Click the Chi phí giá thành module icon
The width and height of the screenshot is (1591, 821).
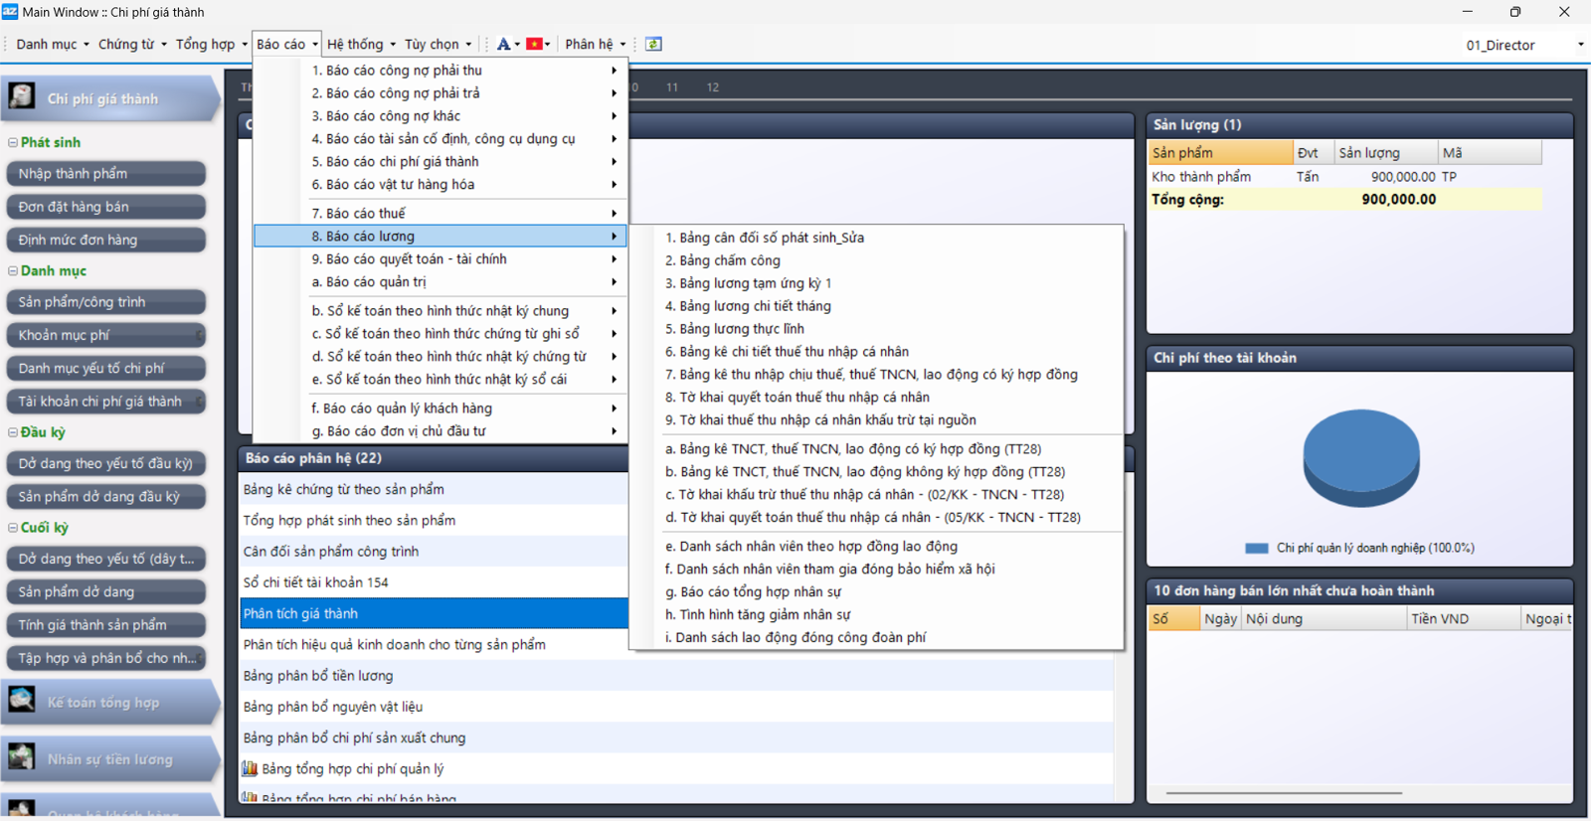click(22, 96)
